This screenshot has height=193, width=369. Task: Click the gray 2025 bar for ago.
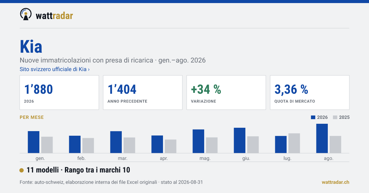[x=335, y=145]
